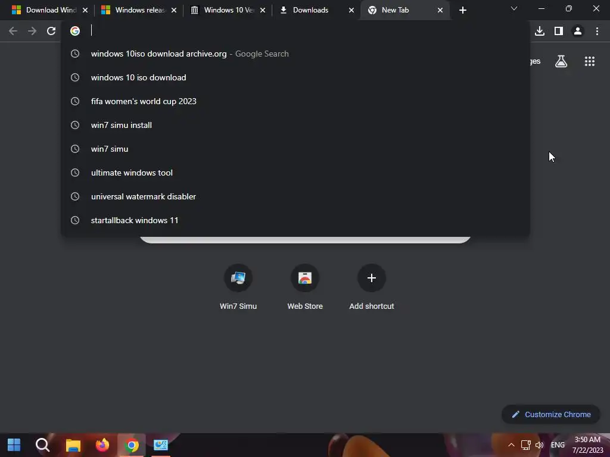This screenshot has height=457, width=610.
Task: Select suggestion win7 simu install
Action: click(295, 125)
